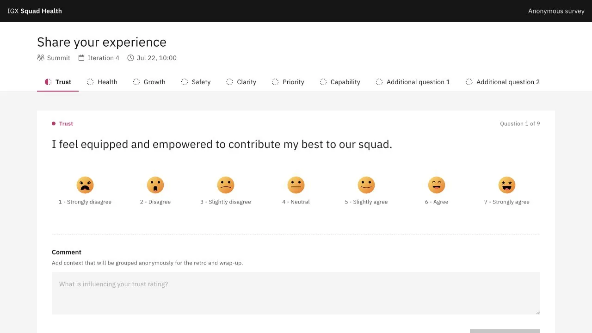The width and height of the screenshot is (592, 333).
Task: Open the Additional question 1 tab
Action: tap(413, 82)
